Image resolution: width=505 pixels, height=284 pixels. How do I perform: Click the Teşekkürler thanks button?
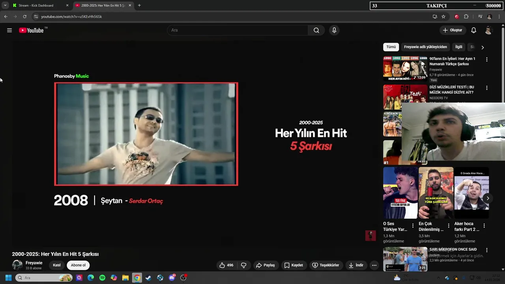325,265
